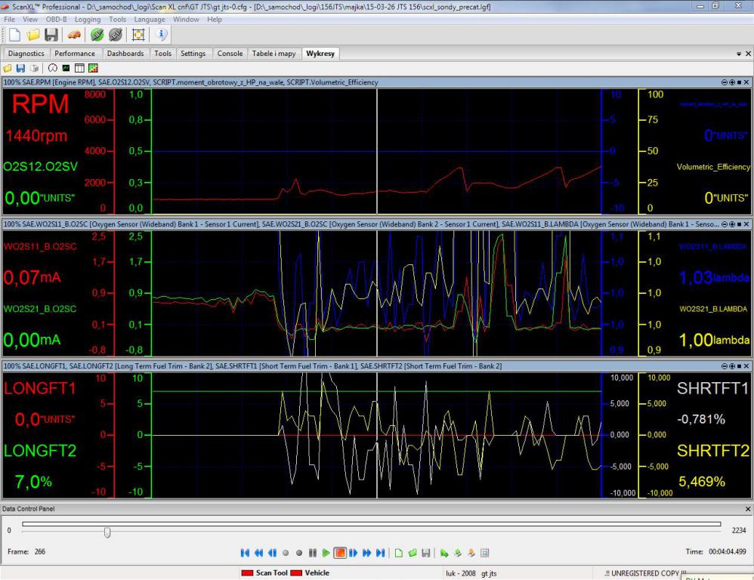Click the colored map grid icon
The image size is (754, 580).
pyautogui.click(x=93, y=68)
